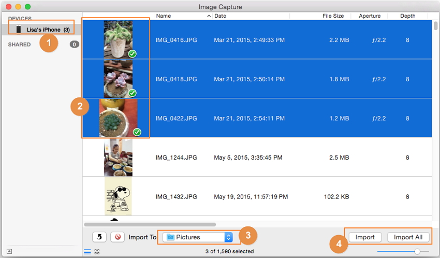Image resolution: width=440 pixels, height=258 pixels.
Task: Click green checkmark on IMG_0418 thumbnail
Action: (x=132, y=93)
